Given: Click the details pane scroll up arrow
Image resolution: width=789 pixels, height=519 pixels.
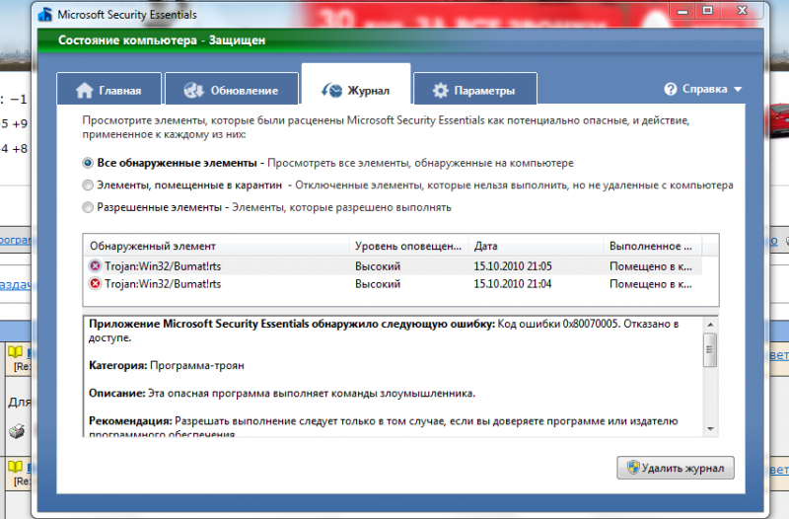Looking at the screenshot, I should coord(710,326).
